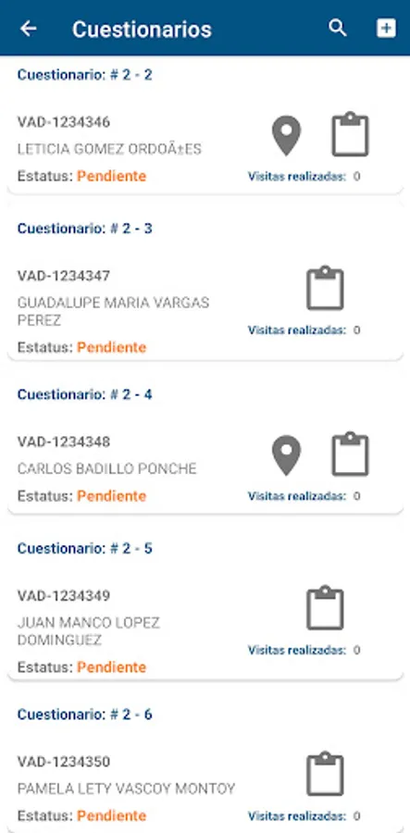The height and width of the screenshot is (833, 410).
Task: Open clipboard for Pamela Lety Vascoy Montoy
Action: (325, 774)
